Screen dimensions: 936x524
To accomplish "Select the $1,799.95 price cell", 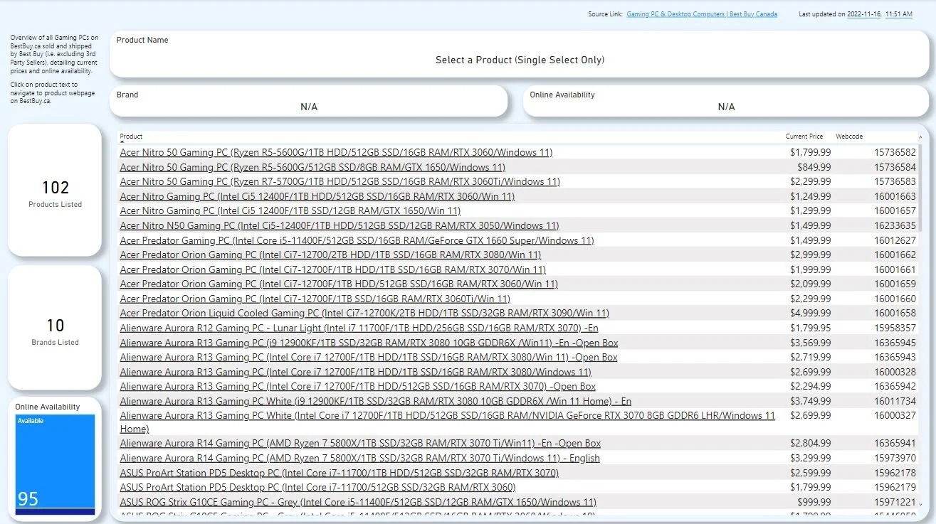I will [810, 328].
